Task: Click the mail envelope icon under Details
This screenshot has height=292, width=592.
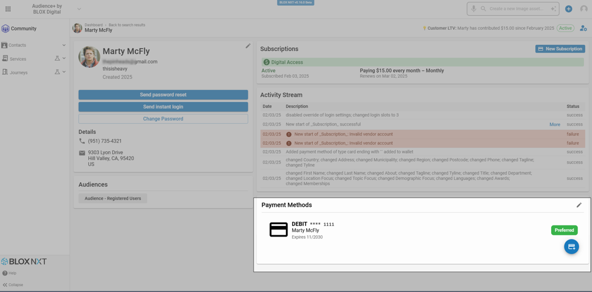Action: [x=82, y=153]
